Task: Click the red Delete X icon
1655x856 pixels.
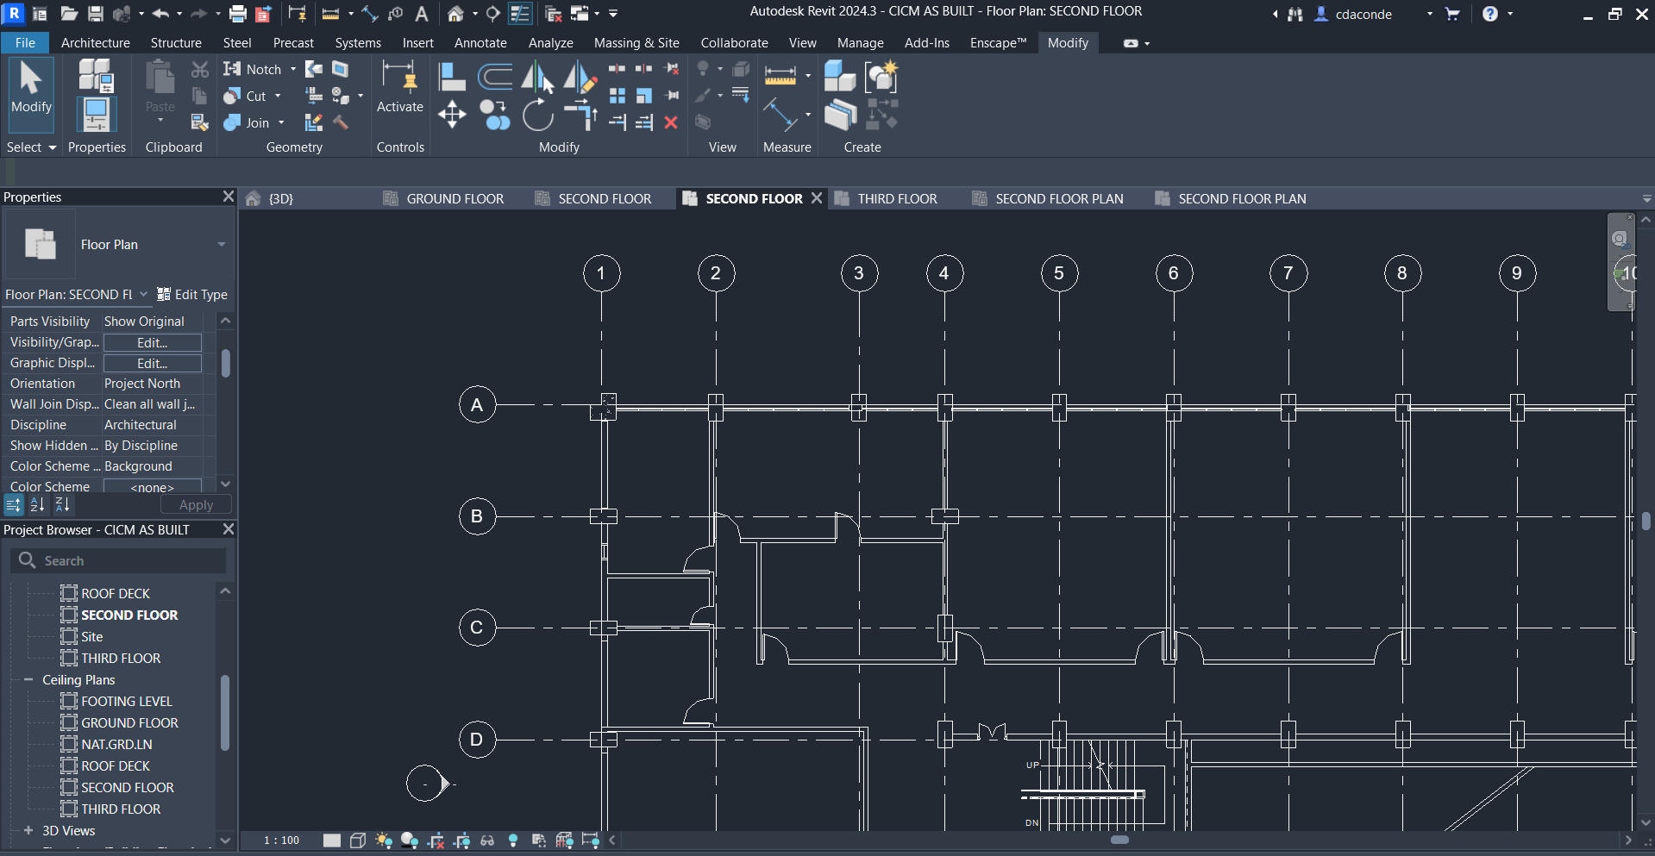Action: [671, 122]
